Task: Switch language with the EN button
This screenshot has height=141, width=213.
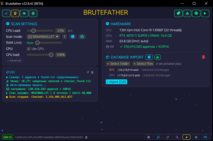Action: point(205,137)
